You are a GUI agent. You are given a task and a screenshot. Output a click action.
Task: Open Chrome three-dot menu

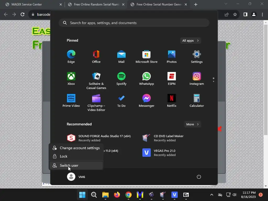[x=262, y=15]
